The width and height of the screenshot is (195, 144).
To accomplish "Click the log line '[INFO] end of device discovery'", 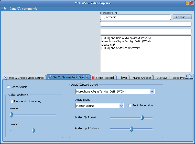I will tap(121, 48).
